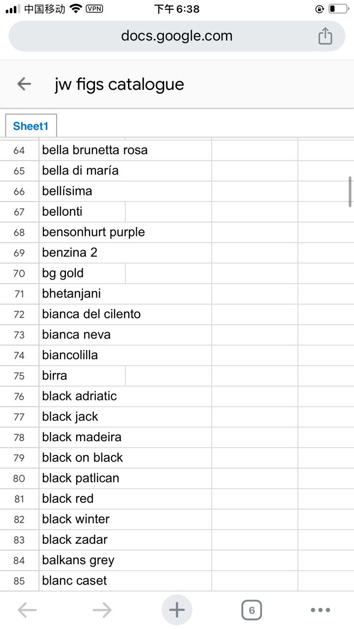Select the jw figs catalogue title
Image resolution: width=354 pixels, height=629 pixels.
(x=119, y=84)
